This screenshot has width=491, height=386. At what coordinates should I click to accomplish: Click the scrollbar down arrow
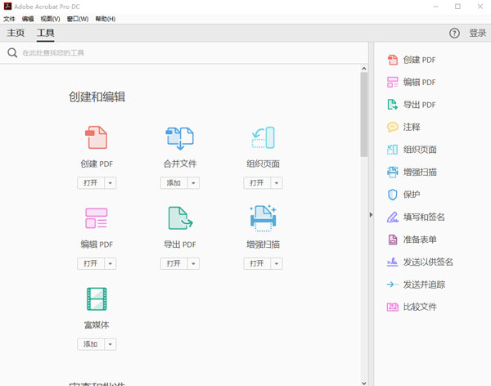tap(364, 383)
